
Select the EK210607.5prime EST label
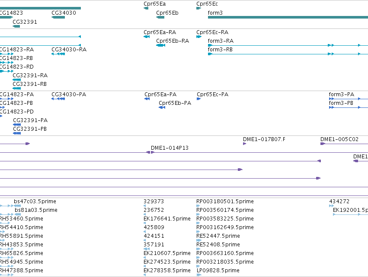point(167,253)
